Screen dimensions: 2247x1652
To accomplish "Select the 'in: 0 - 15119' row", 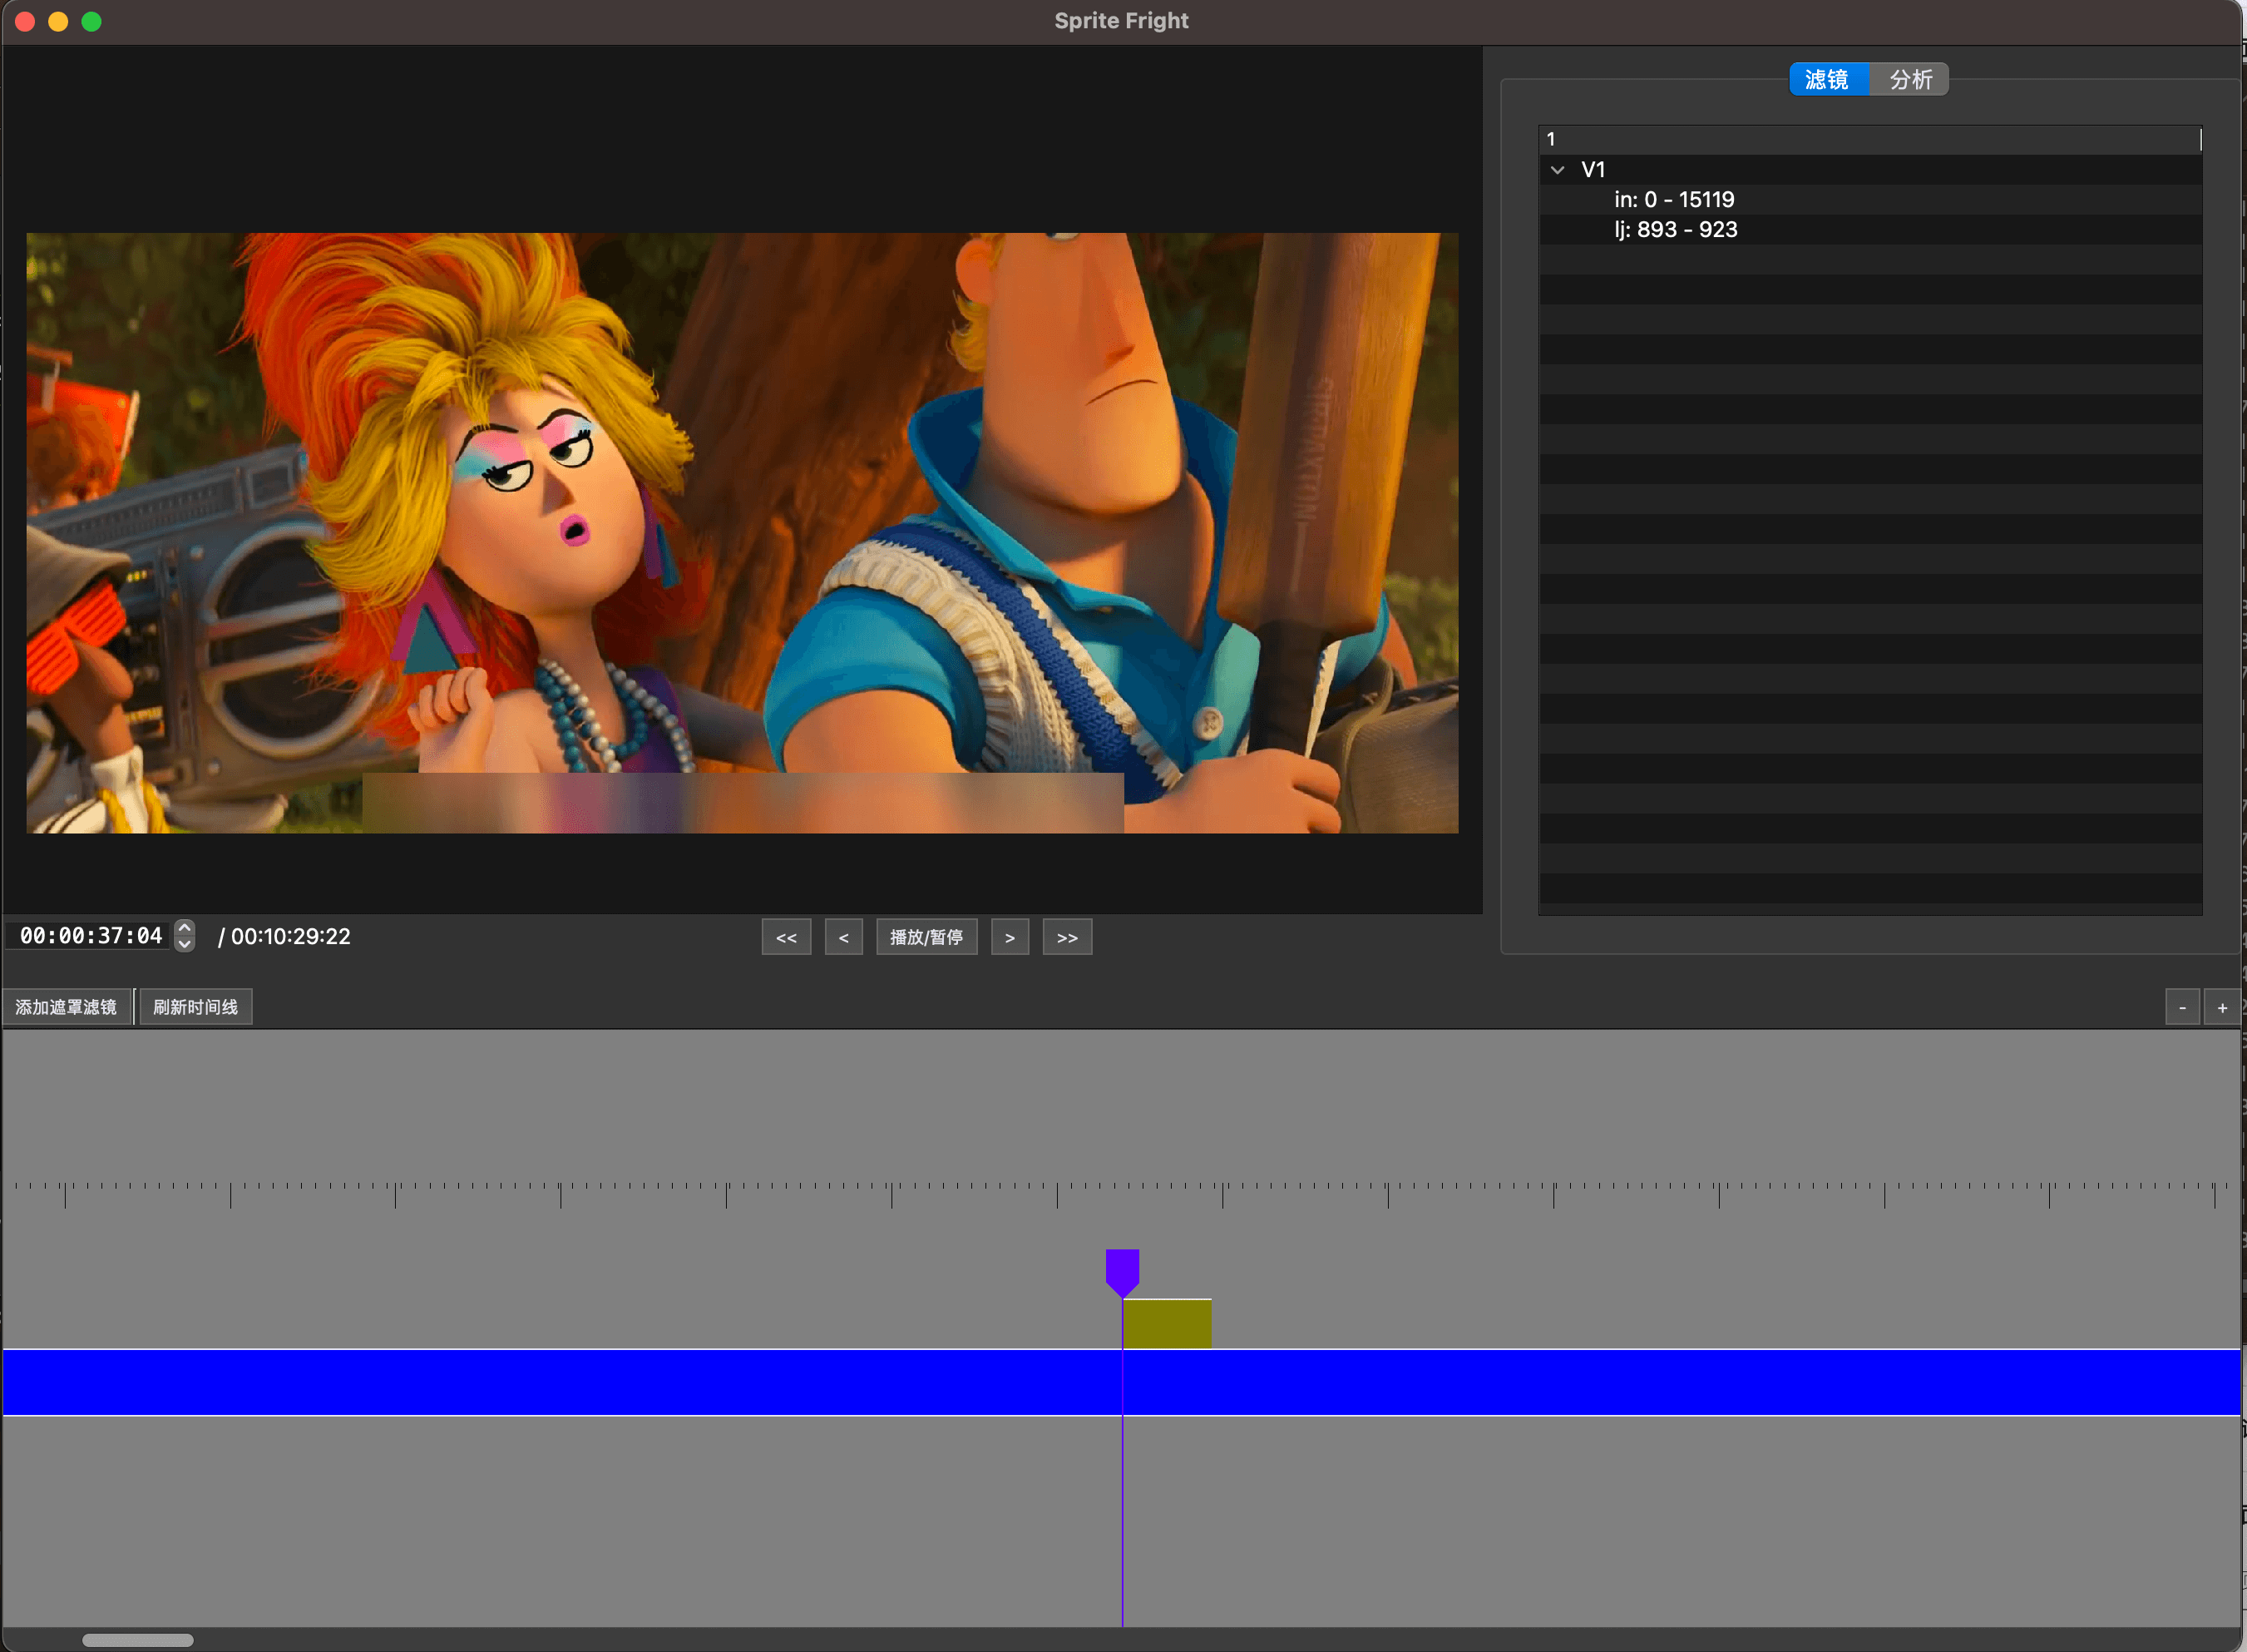I will (x=1869, y=200).
